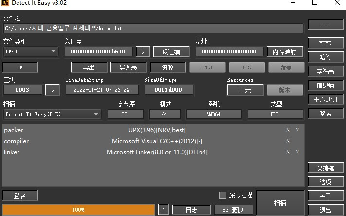
Task: Select the Microsoft Linker(8.0 or 11.0) result
Action: tap(157, 152)
